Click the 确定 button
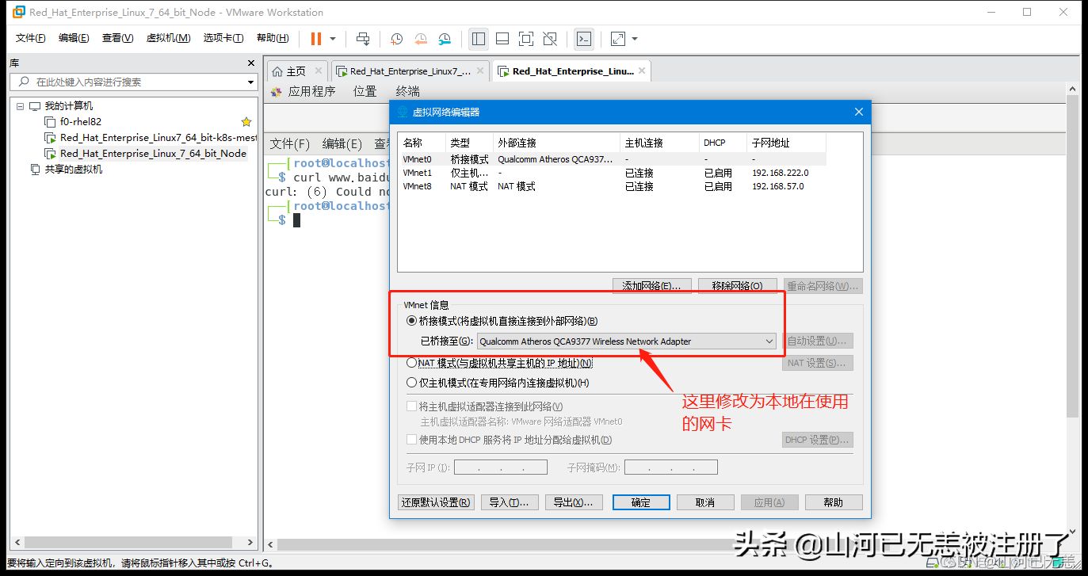 pos(640,502)
